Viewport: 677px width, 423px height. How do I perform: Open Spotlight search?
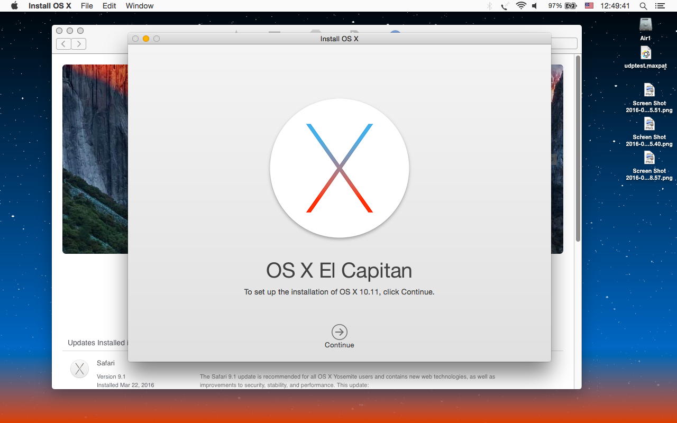pos(643,6)
